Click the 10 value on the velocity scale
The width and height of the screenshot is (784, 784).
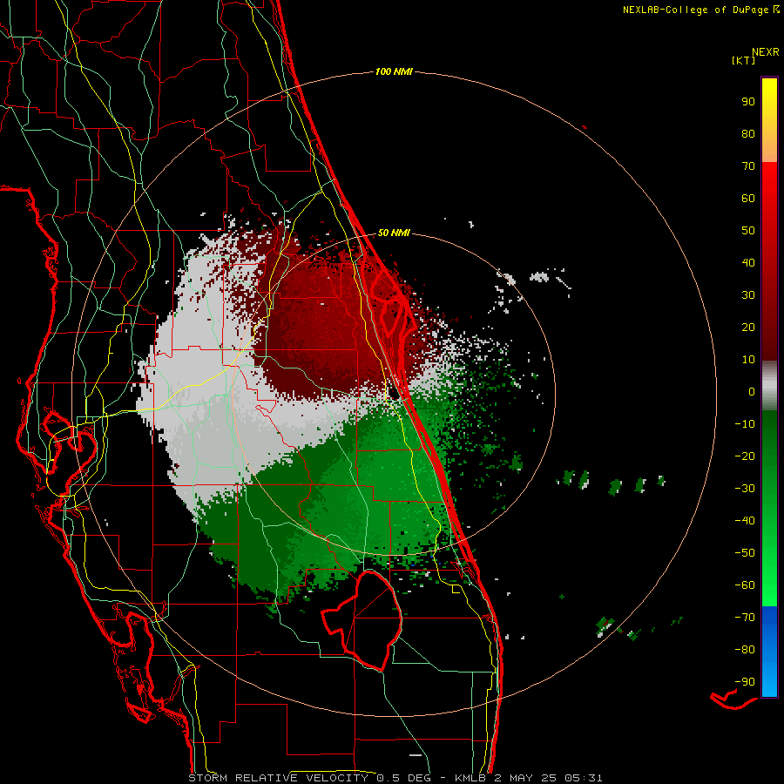pos(748,360)
